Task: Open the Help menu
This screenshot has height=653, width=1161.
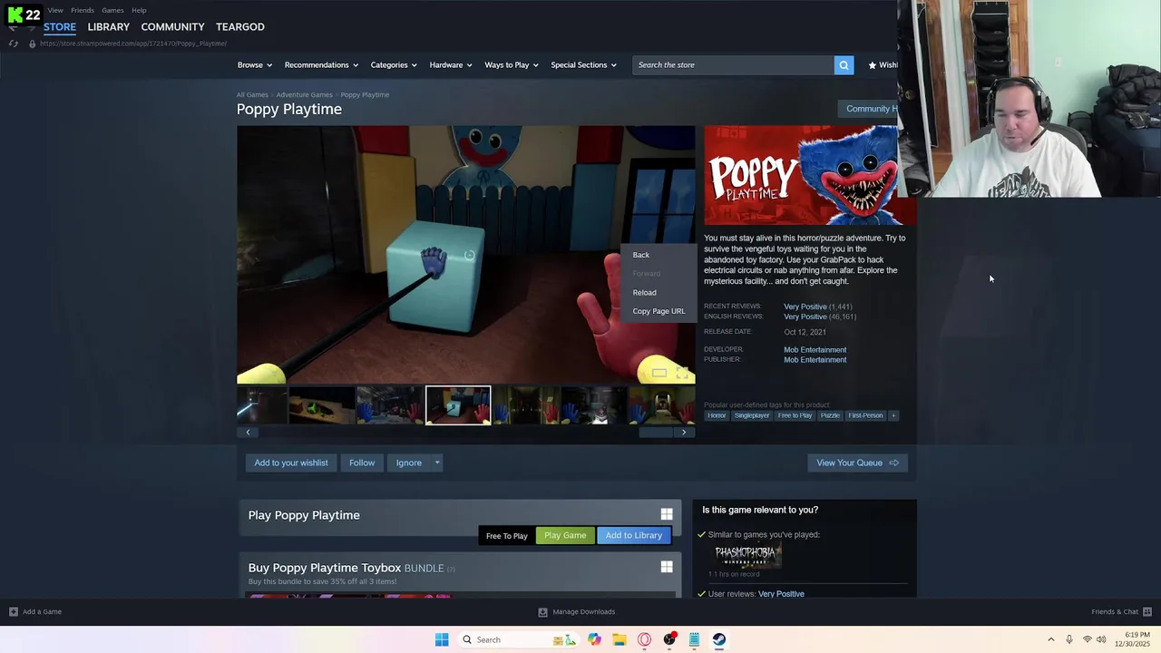Action: (x=139, y=10)
